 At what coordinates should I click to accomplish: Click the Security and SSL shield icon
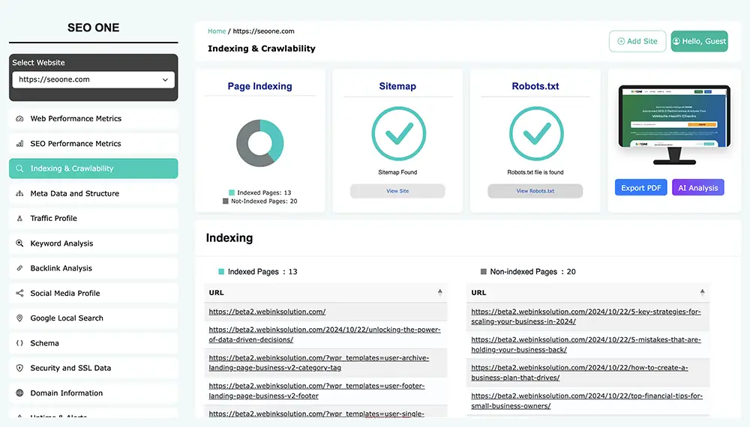tap(19, 369)
